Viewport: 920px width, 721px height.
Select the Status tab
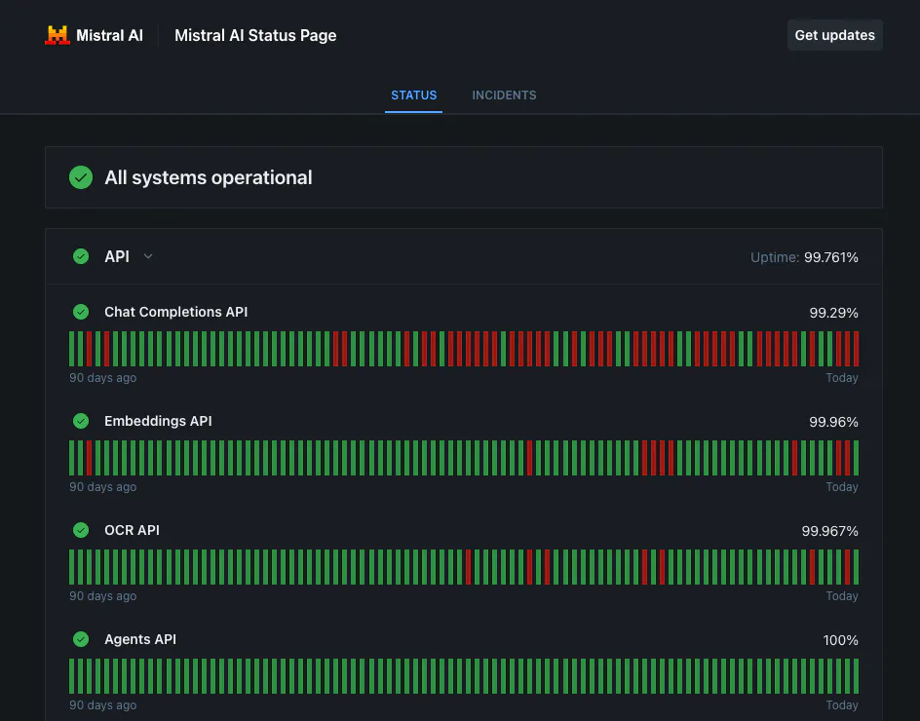point(413,95)
